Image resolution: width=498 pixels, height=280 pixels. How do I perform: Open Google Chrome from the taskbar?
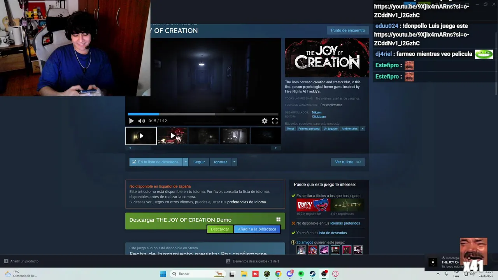(x=278, y=274)
